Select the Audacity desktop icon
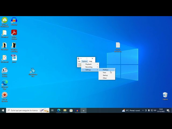Image resolution: width=172 pixels, height=129 pixels. (x=14, y=21)
